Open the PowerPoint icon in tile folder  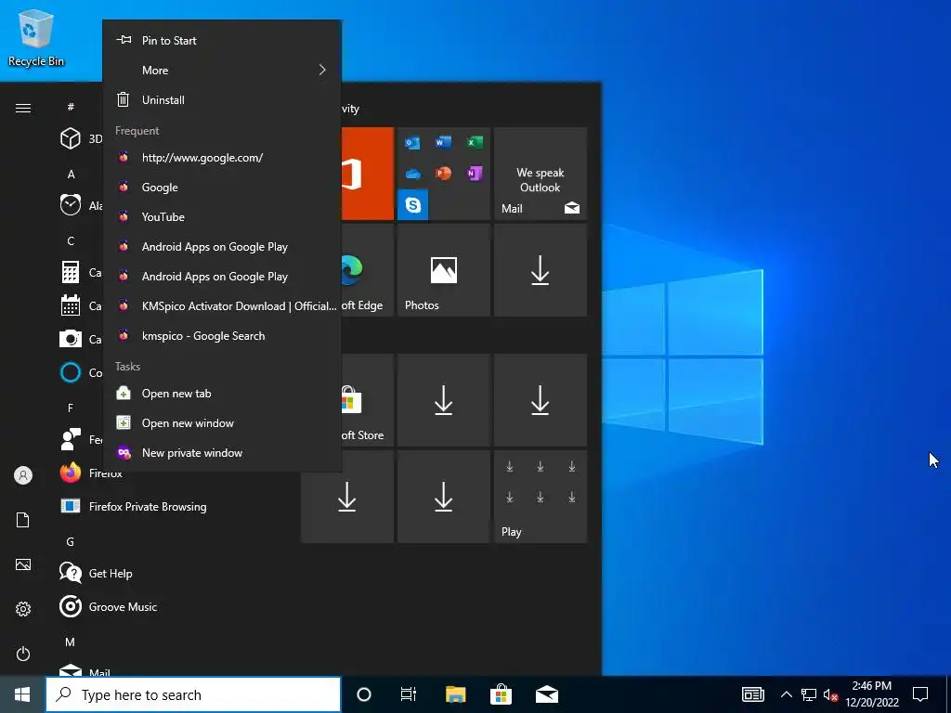point(443,174)
